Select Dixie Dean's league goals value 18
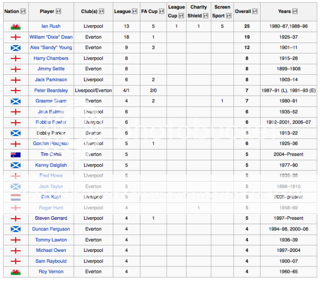 (126, 37)
